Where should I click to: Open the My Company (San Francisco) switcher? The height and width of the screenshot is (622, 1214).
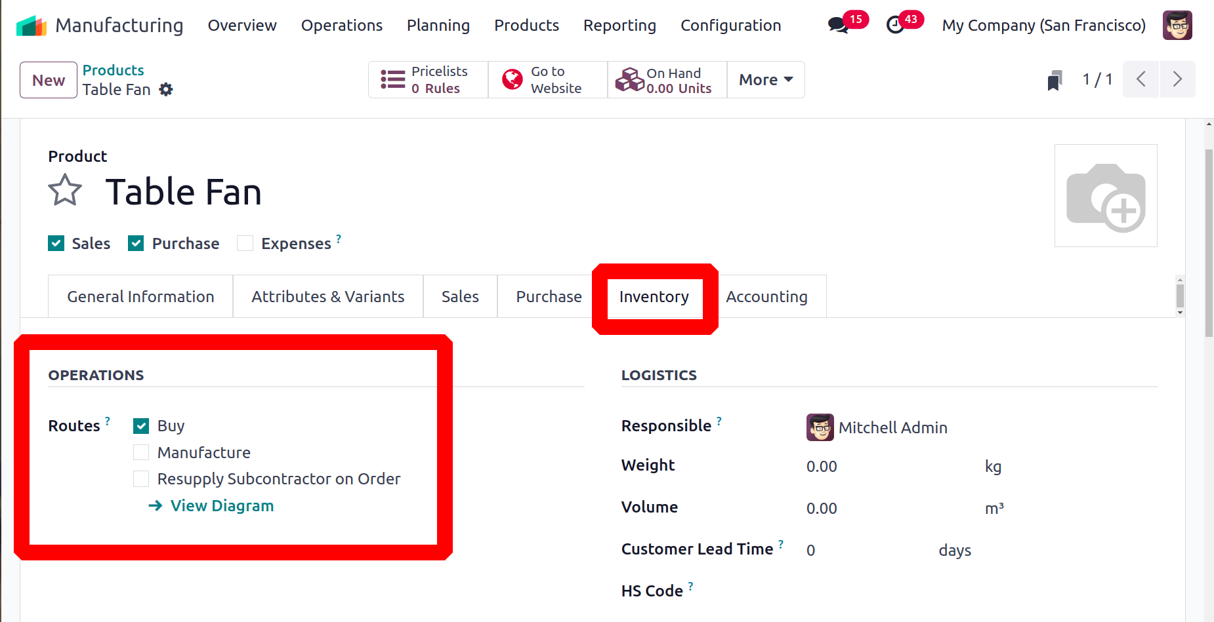click(1043, 26)
